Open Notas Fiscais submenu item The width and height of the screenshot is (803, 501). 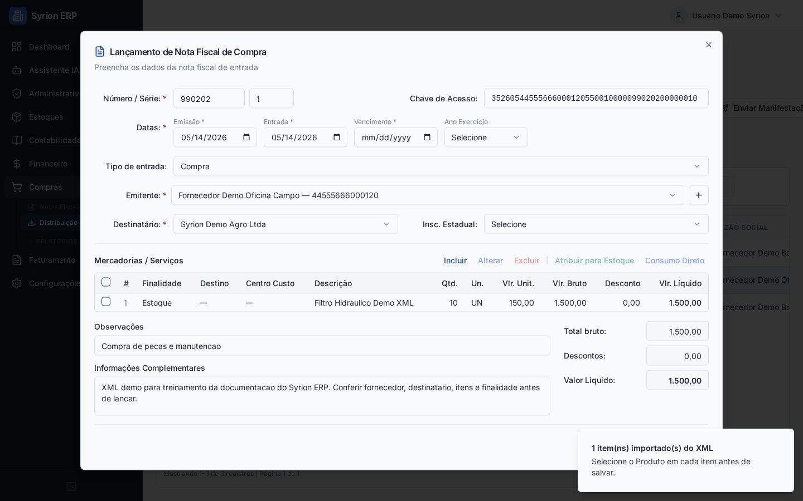coord(60,207)
